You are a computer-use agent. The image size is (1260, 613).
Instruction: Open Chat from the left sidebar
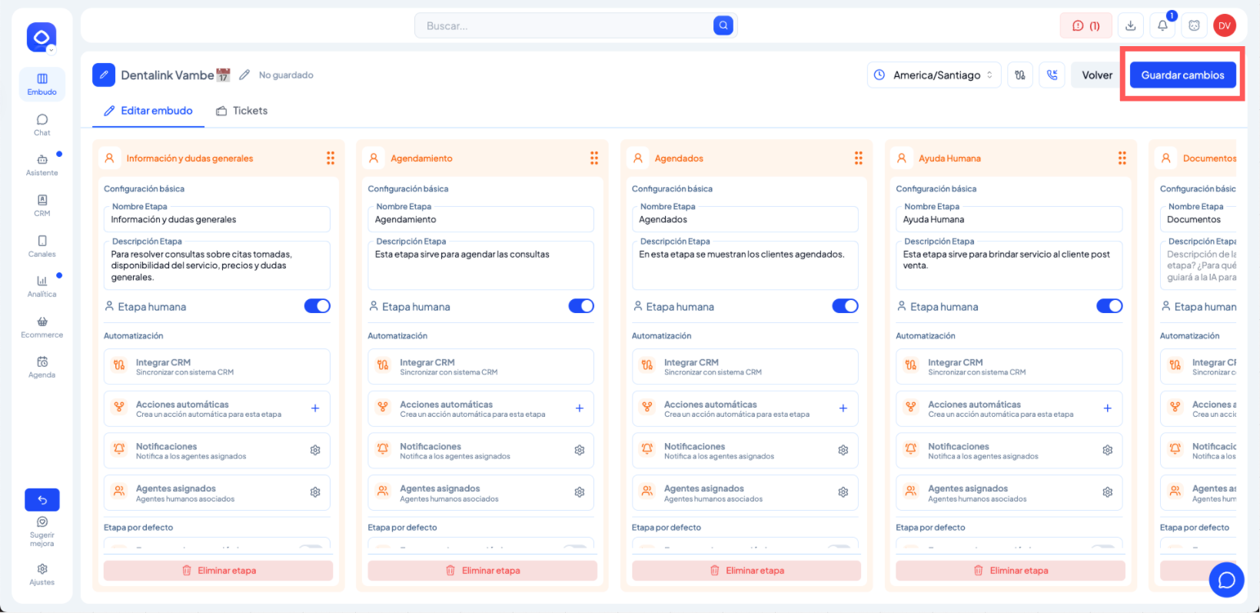(x=42, y=125)
